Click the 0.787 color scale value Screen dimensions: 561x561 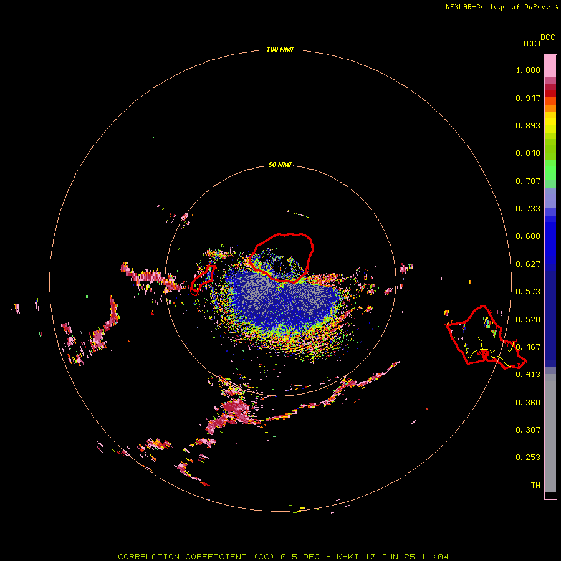point(528,181)
